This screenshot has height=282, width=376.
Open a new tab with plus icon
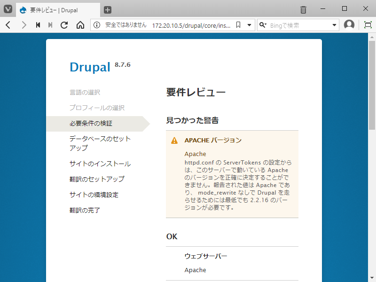coord(108,10)
